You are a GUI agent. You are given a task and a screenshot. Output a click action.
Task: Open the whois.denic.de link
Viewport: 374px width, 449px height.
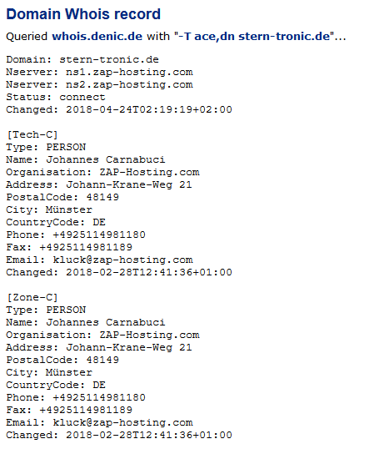click(x=97, y=37)
